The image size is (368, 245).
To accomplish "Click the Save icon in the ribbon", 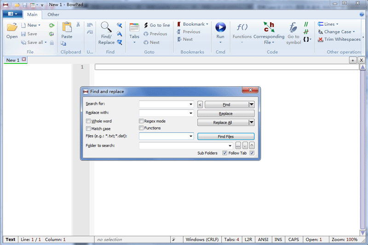I will tap(23, 34).
